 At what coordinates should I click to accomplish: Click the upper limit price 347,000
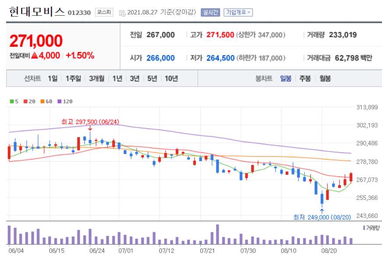[270, 35]
